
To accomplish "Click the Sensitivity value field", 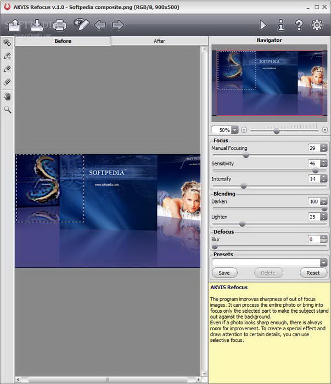I will click(314, 163).
